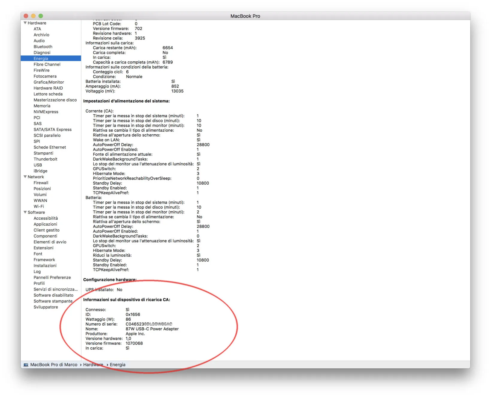Click the firmware version value 1070068
491x398 pixels.
click(x=134, y=343)
